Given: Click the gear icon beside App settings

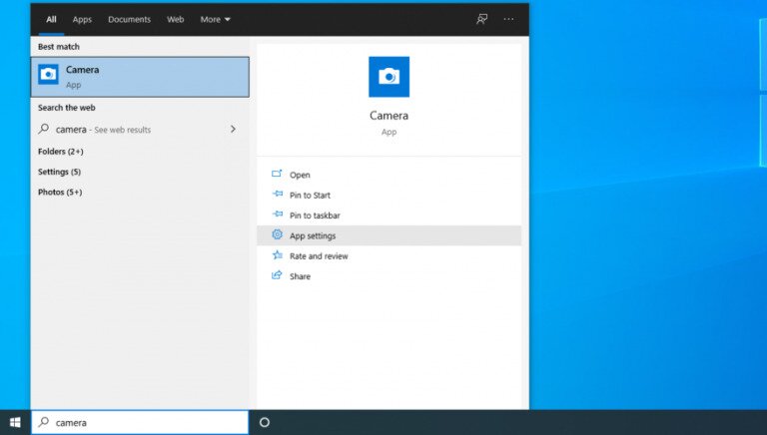Looking at the screenshot, I should coord(278,235).
